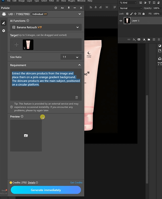Click the info icon beside Preview
The width and height of the screenshot is (162, 199).
22,116
